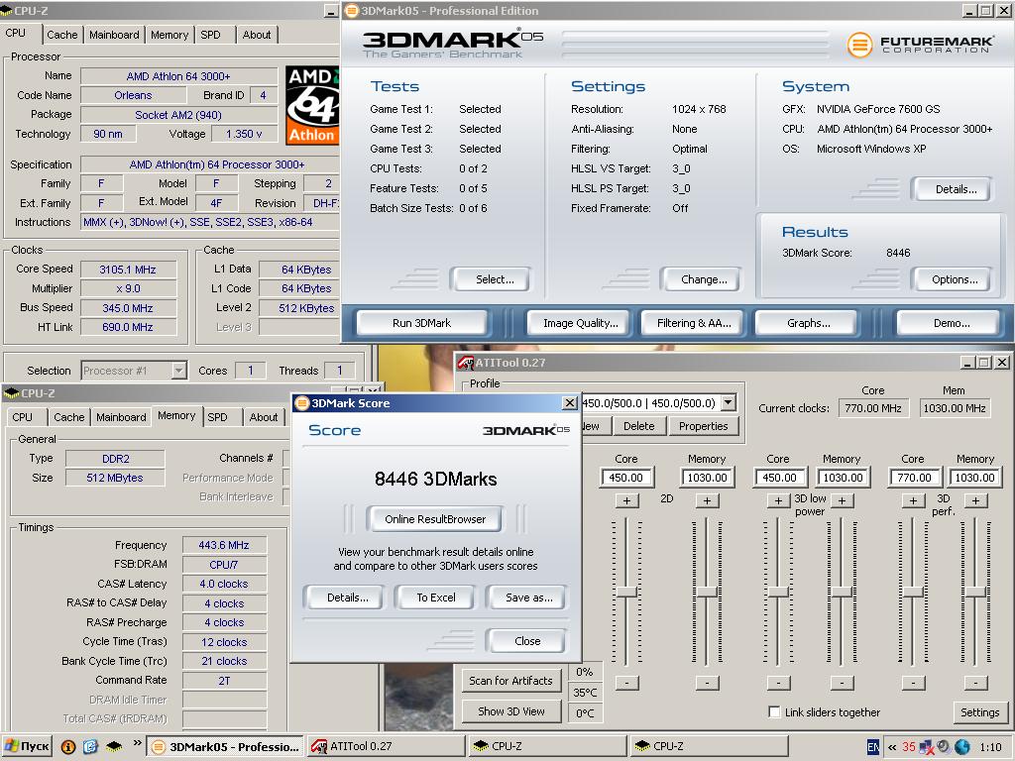Open Mainboard tab in processor CPU-Z window
Image resolution: width=1015 pixels, height=761 pixels.
pos(114,35)
